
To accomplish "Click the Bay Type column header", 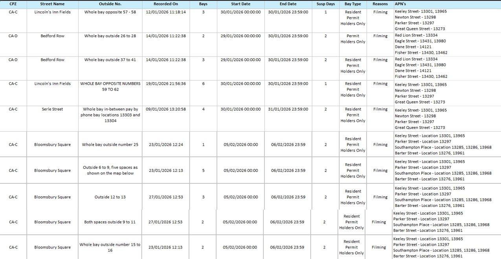I will tap(352, 4).
